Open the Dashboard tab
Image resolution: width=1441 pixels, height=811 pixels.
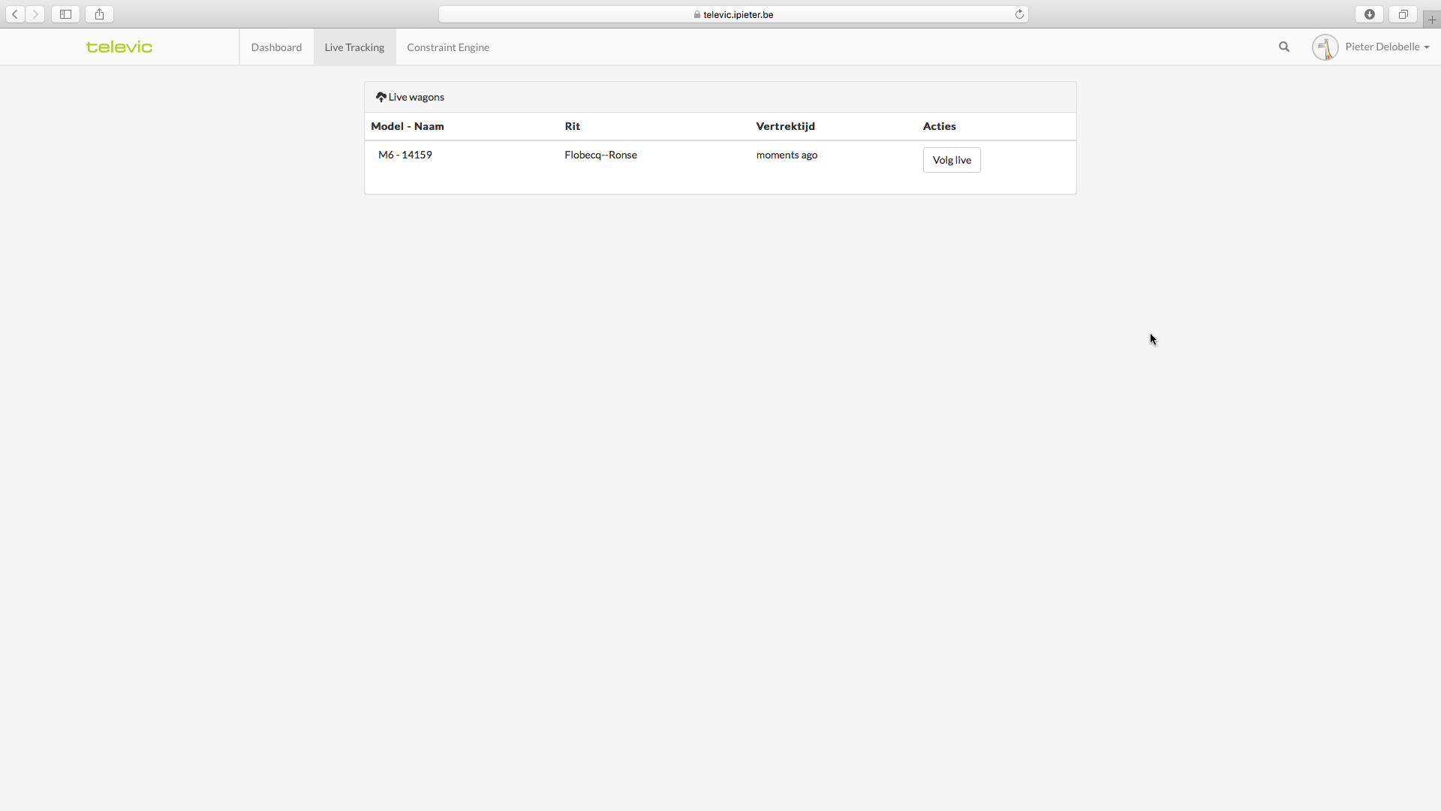tap(276, 47)
